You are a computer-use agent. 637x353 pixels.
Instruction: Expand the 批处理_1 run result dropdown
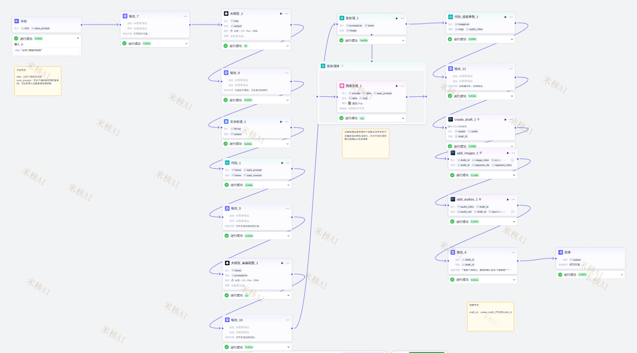click(x=403, y=40)
